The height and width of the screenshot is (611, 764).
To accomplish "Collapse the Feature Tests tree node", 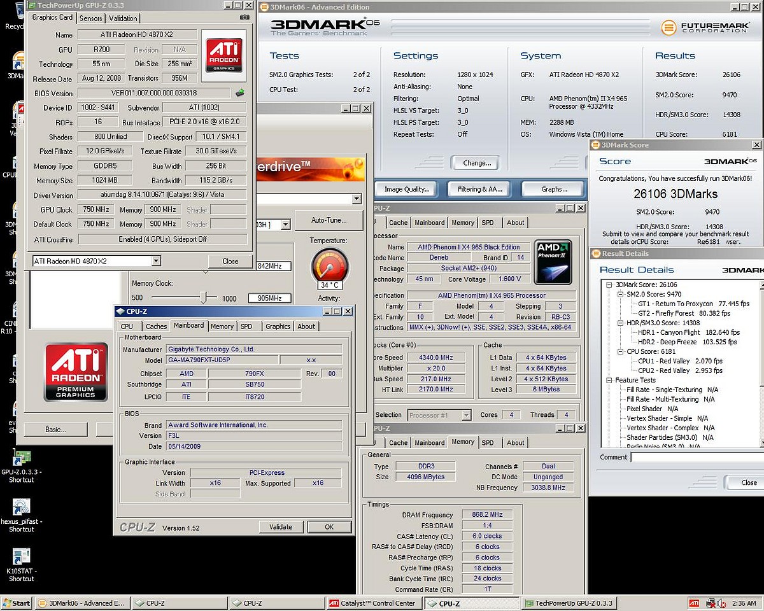I will (x=610, y=381).
